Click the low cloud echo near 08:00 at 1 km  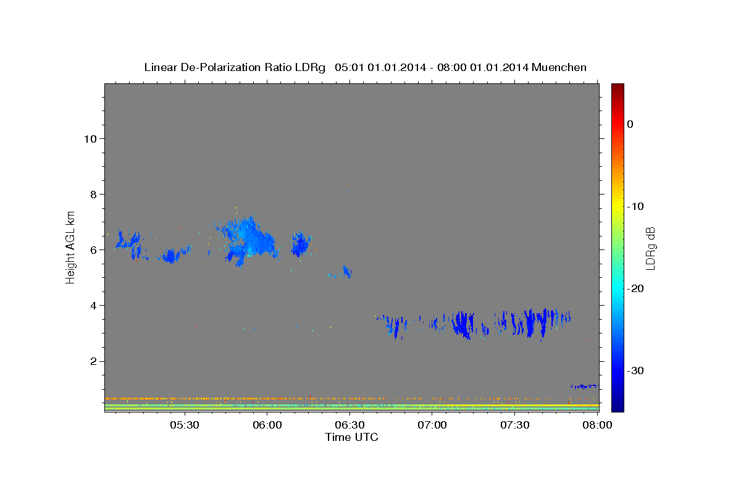tap(584, 387)
